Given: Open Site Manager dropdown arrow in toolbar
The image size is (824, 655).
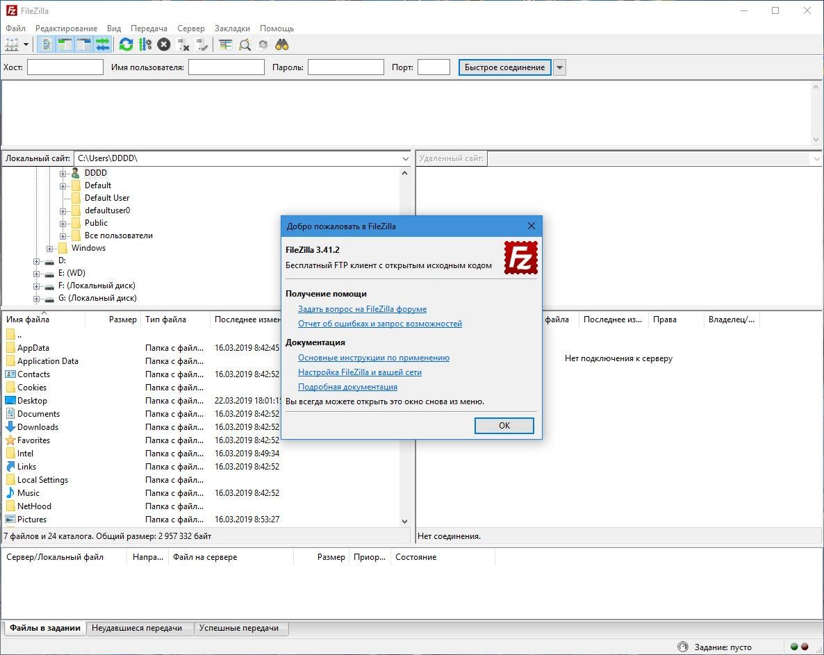Looking at the screenshot, I should (26, 44).
